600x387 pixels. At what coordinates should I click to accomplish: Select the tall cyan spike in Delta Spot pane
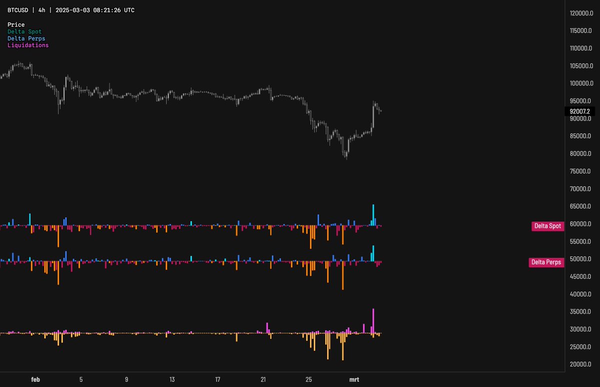coord(373,213)
